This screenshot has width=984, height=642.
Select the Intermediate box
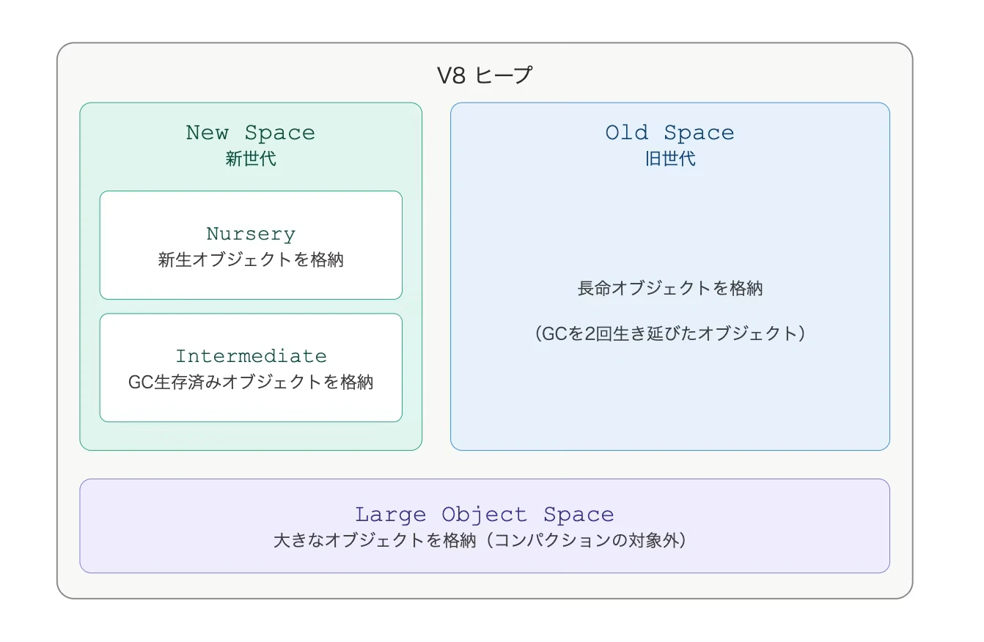[x=251, y=367]
